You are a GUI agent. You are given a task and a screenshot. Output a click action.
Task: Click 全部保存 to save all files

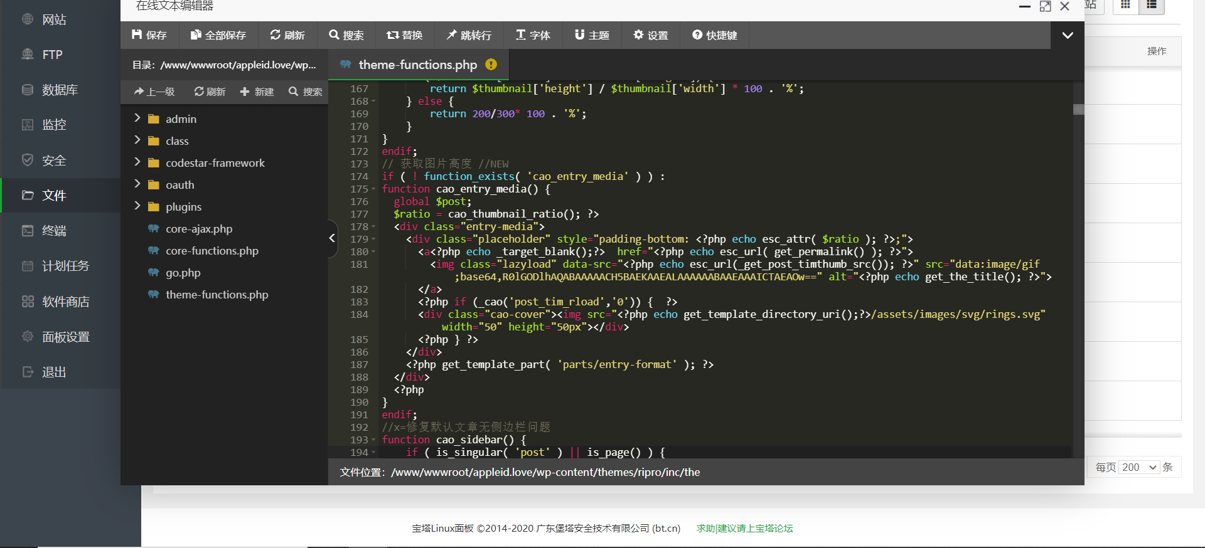(x=218, y=35)
